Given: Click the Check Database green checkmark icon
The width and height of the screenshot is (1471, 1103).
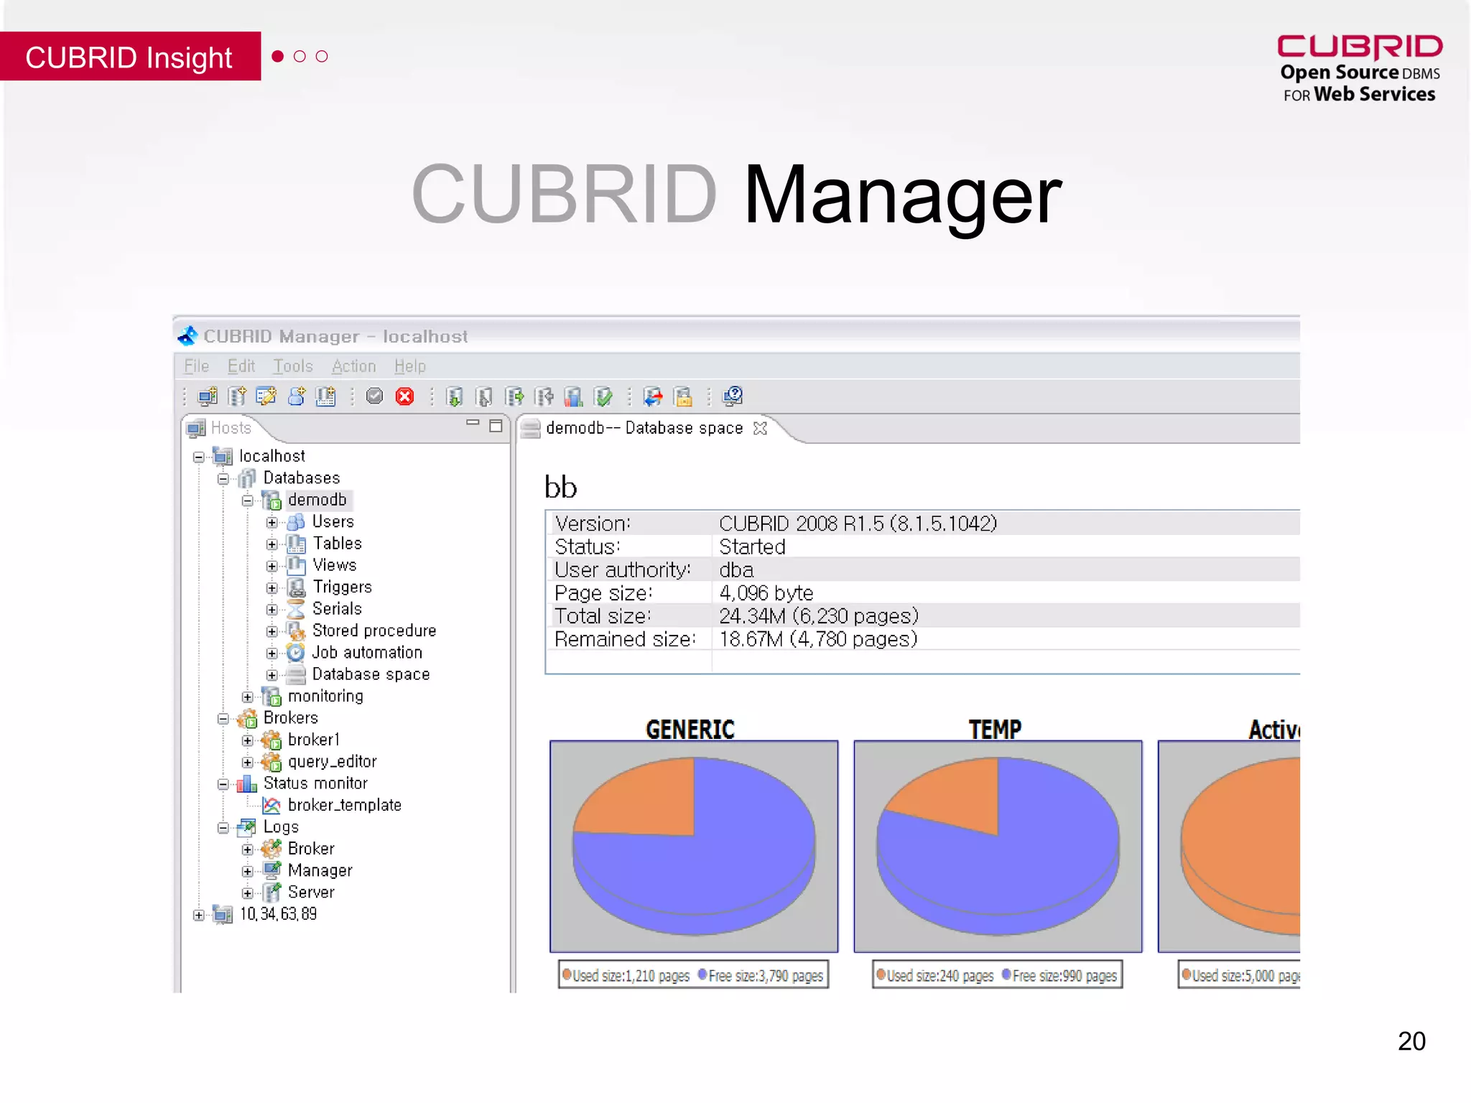Looking at the screenshot, I should (x=603, y=396).
